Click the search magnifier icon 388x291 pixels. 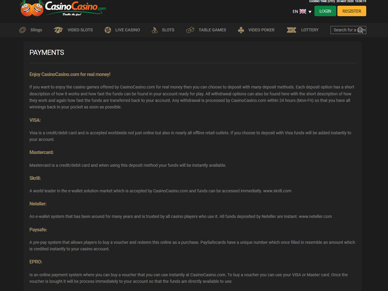360,30
